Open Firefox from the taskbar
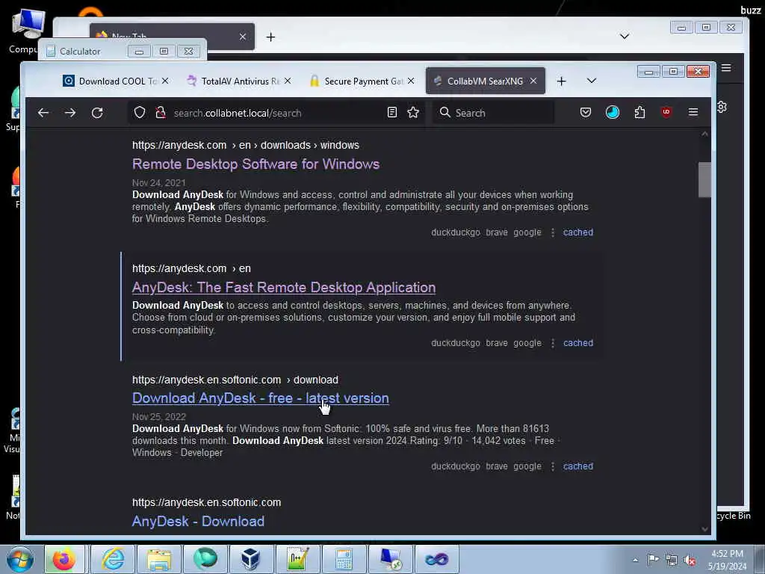The height and width of the screenshot is (574, 765). click(64, 559)
